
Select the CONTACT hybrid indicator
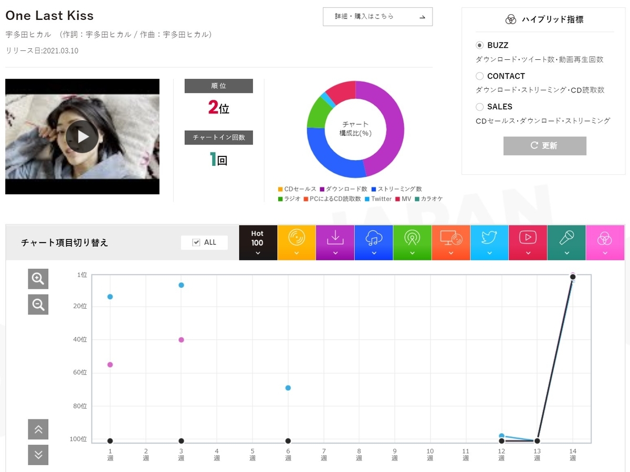click(x=479, y=76)
